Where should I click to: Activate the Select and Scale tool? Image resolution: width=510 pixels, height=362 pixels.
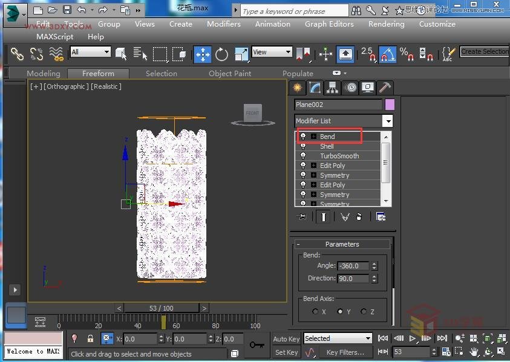pyautogui.click(x=241, y=54)
